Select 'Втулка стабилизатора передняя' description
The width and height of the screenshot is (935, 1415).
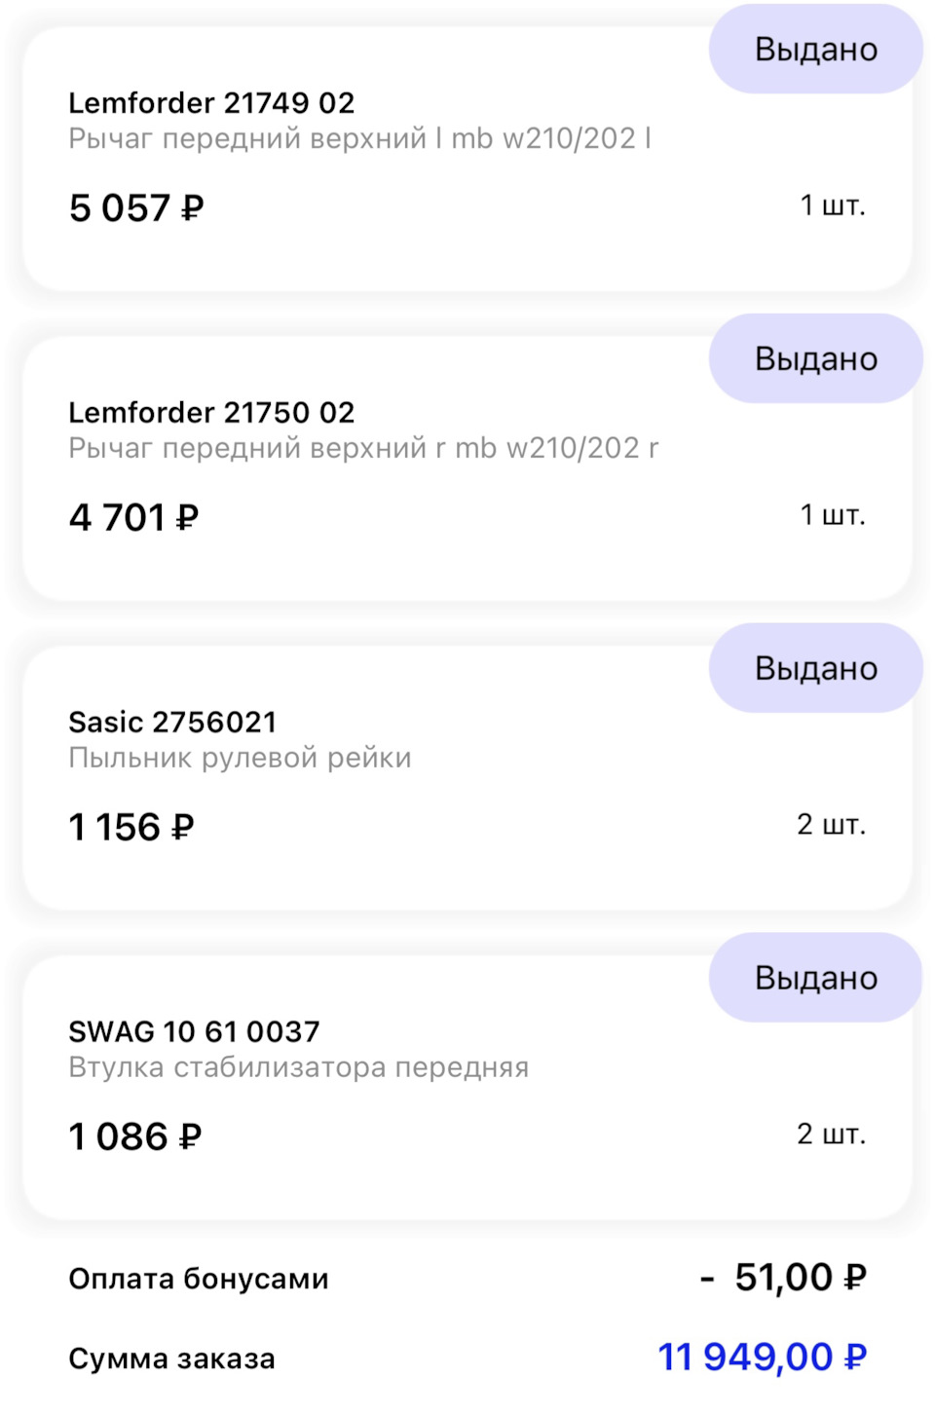(x=298, y=1068)
